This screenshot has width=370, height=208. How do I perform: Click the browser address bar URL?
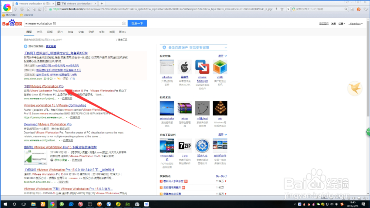point(162,9)
